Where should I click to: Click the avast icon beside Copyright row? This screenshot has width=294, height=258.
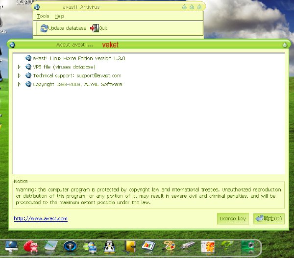(x=28, y=84)
